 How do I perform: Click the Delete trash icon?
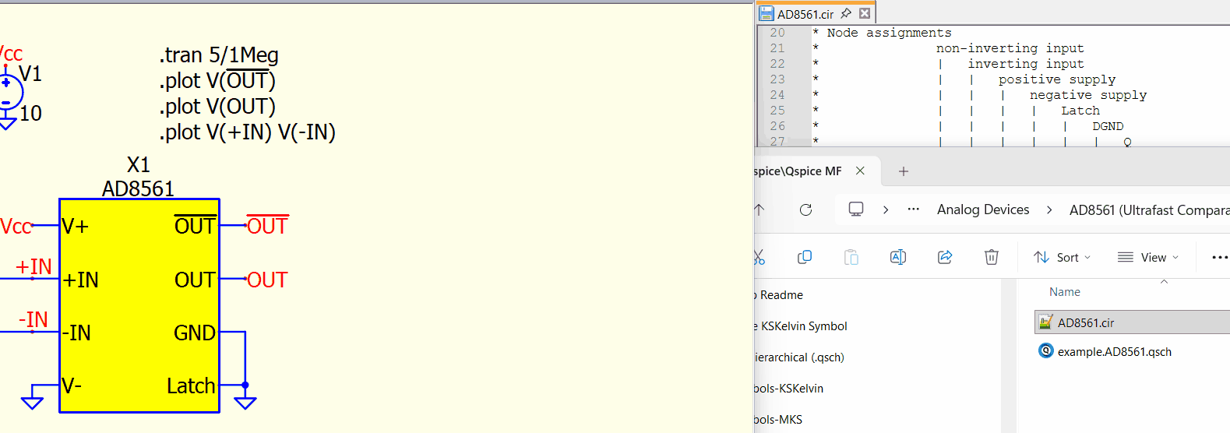click(x=992, y=257)
